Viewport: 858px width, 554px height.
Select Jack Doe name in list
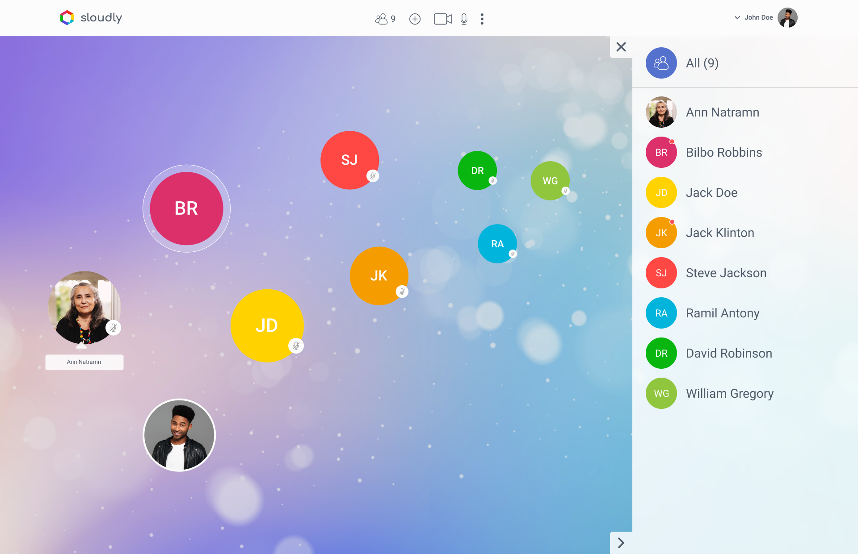(712, 192)
